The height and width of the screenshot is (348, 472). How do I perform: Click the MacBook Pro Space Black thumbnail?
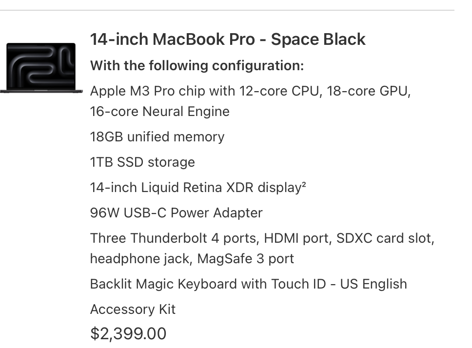[x=41, y=68]
